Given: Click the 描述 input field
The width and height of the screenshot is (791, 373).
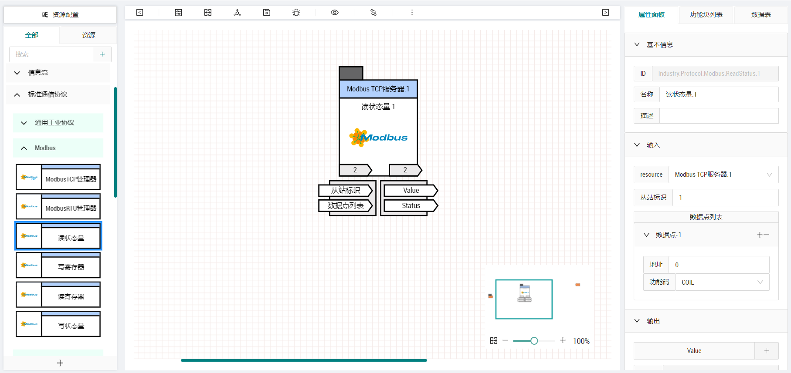Looking at the screenshot, I should pyautogui.click(x=719, y=116).
